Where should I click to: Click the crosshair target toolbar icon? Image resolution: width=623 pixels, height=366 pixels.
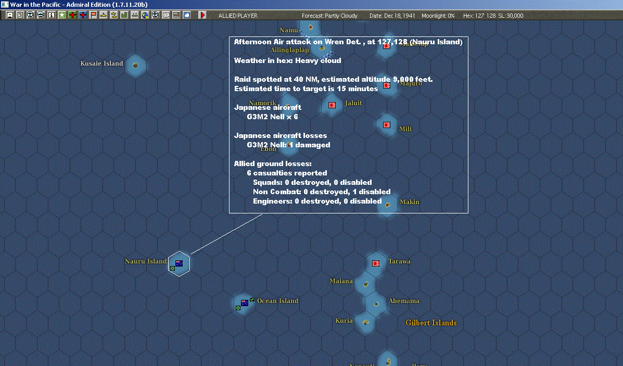(155, 15)
